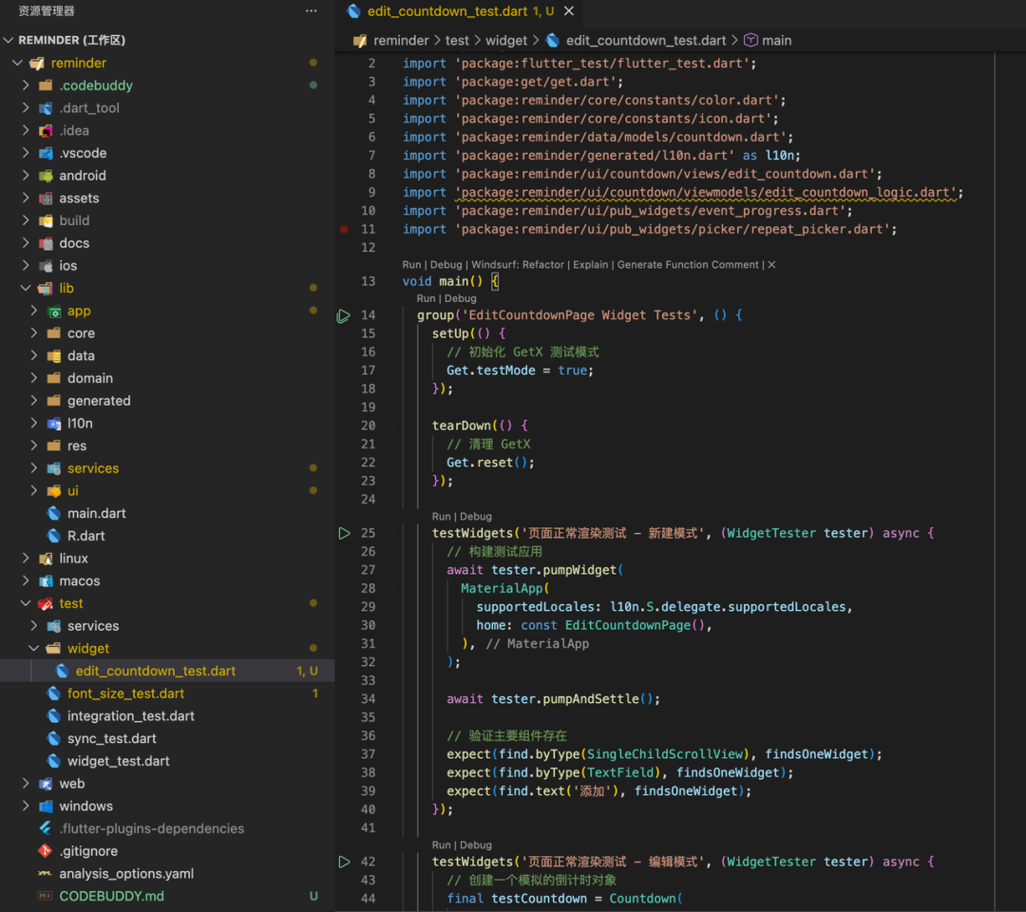Click the run test icon beside line 14
The width and height of the screenshot is (1026, 912).
[344, 315]
